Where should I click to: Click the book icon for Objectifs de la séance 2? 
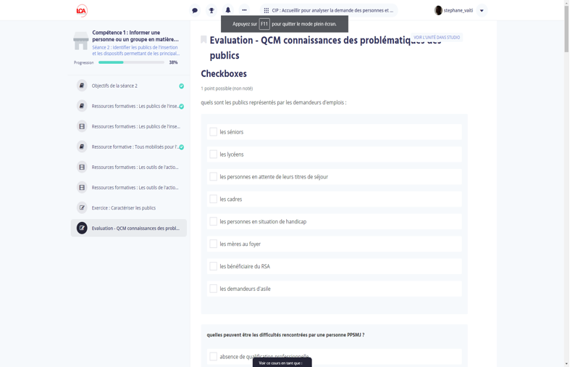[x=82, y=86]
